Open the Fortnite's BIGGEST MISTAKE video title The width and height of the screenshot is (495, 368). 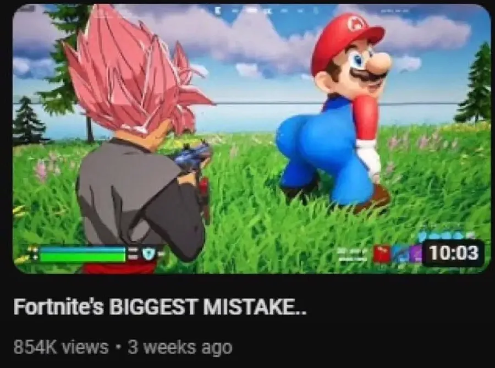click(159, 306)
